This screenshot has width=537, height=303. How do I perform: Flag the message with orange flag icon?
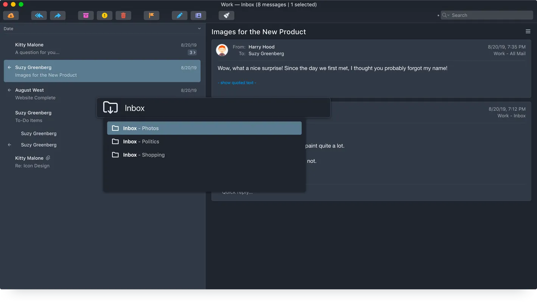[x=151, y=16]
